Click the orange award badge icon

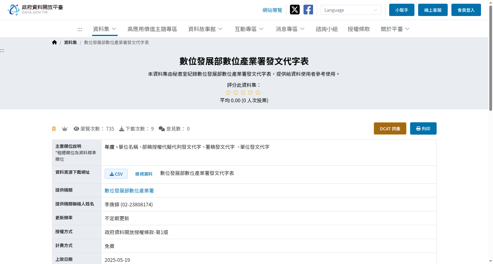pos(54,129)
